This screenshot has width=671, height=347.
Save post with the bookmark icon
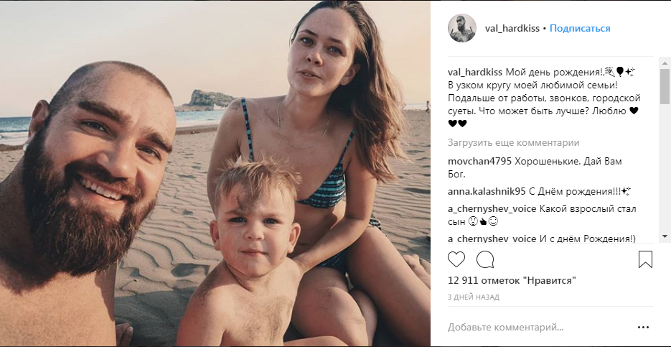[644, 259]
